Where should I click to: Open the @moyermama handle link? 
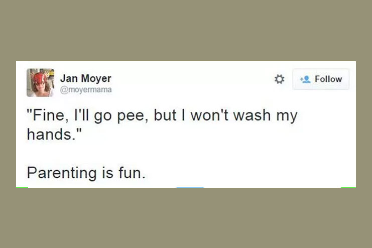pos(86,90)
